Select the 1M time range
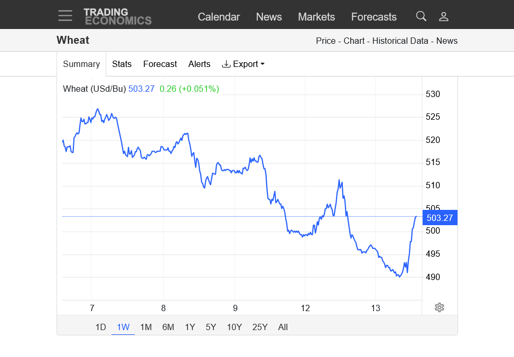 [146, 327]
